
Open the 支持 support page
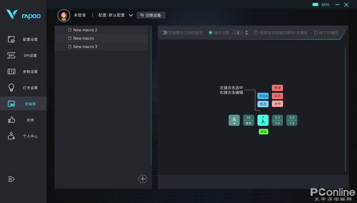(23, 120)
